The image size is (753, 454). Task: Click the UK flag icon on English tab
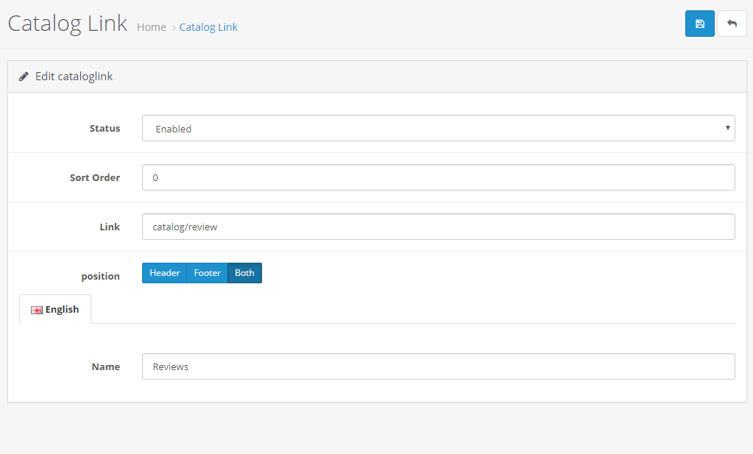tap(37, 310)
